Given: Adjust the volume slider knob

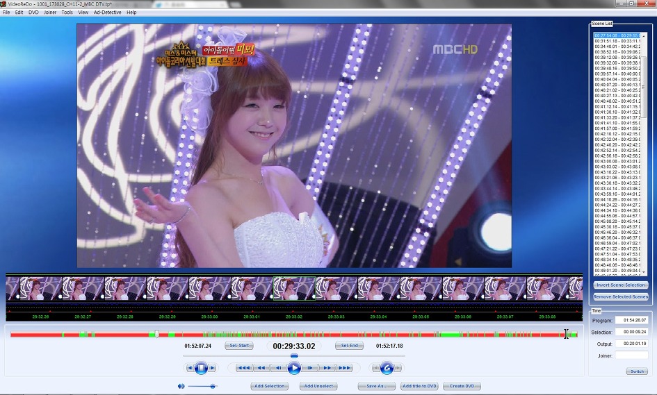Looking at the screenshot, I should [x=213, y=386].
